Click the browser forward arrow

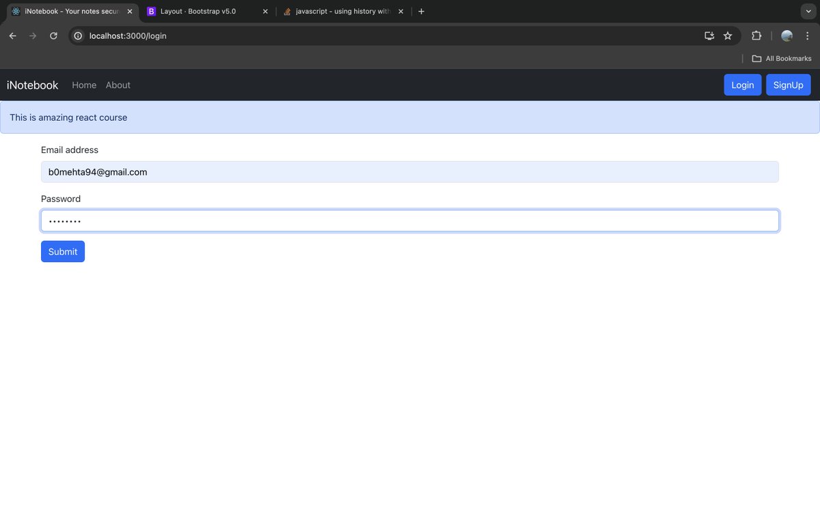33,35
